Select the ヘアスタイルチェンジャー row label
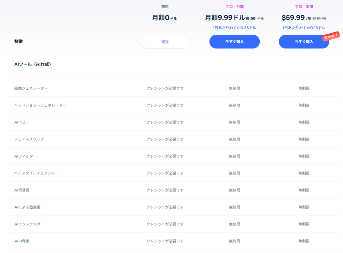The height and width of the screenshot is (253, 343). [36, 173]
